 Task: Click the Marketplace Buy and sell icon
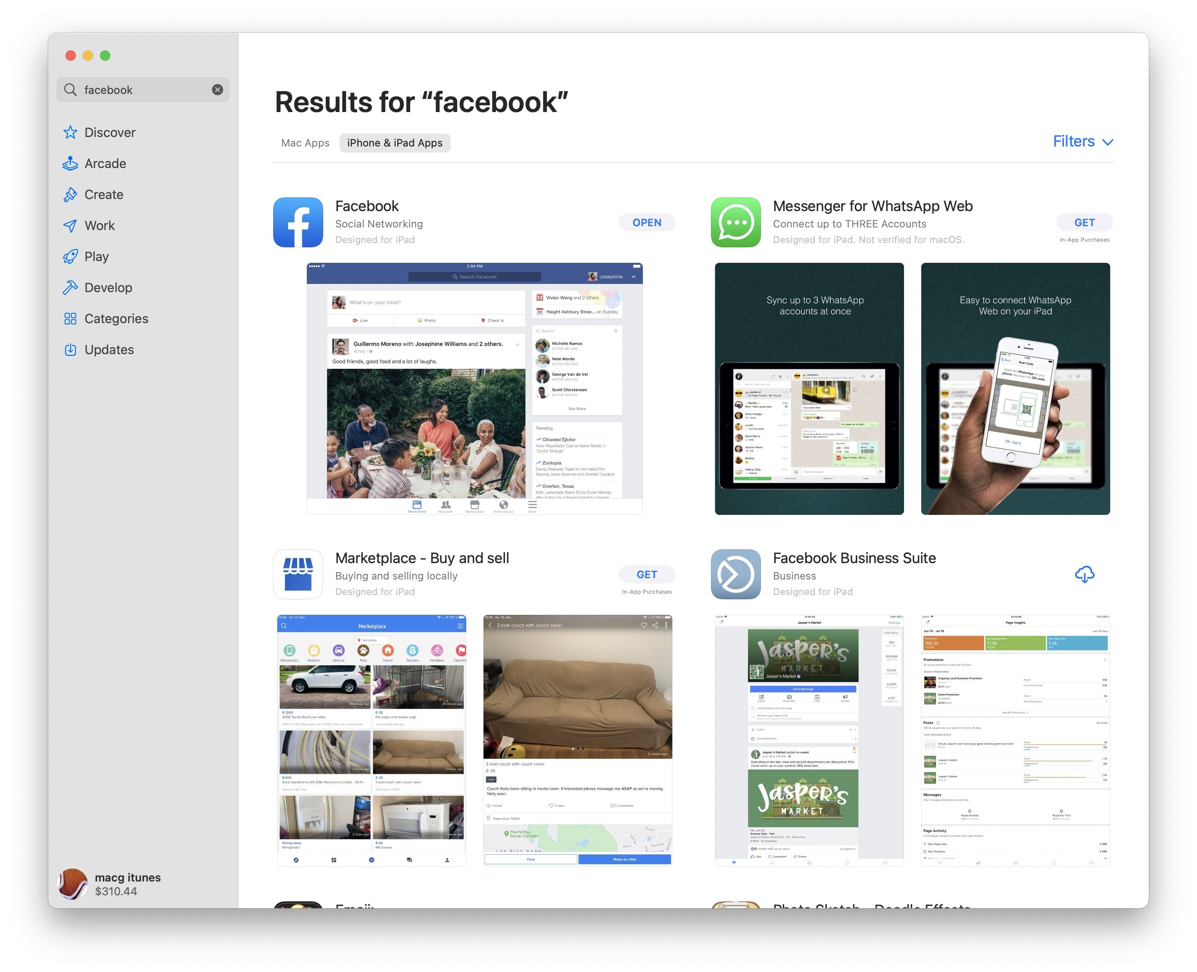coord(299,574)
